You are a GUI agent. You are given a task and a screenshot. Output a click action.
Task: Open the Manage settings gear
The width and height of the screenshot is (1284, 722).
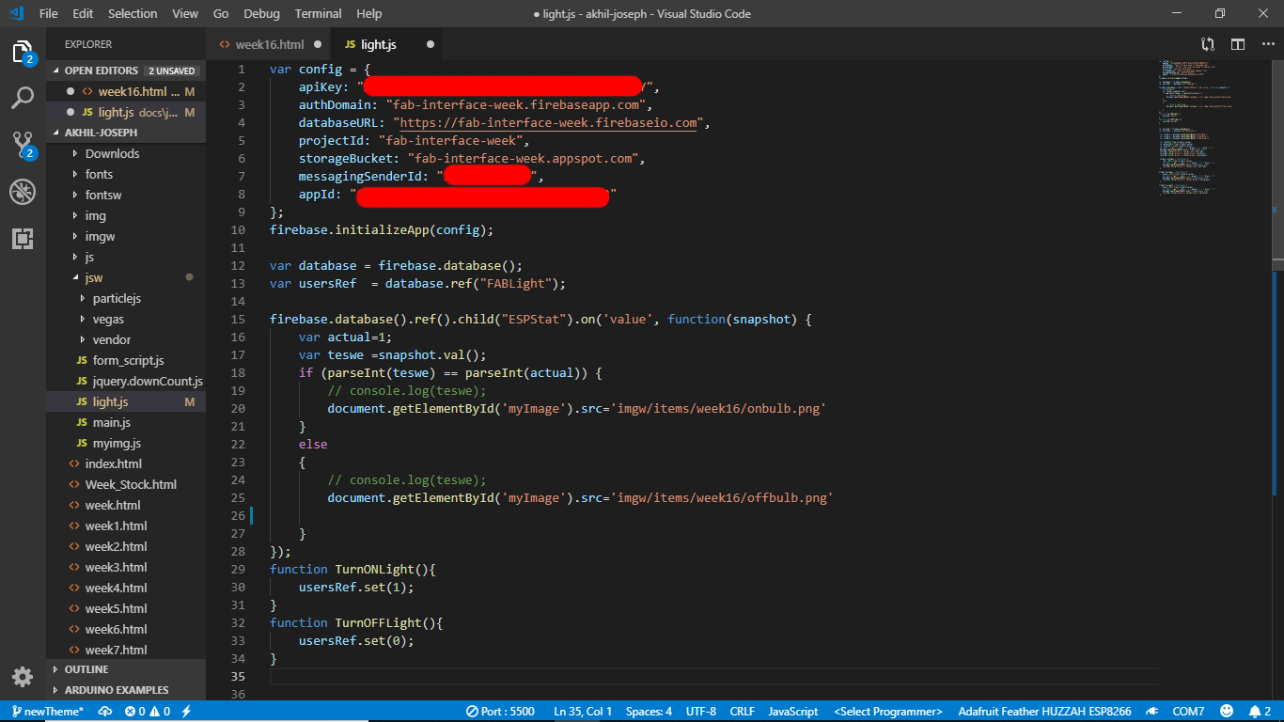coord(23,677)
